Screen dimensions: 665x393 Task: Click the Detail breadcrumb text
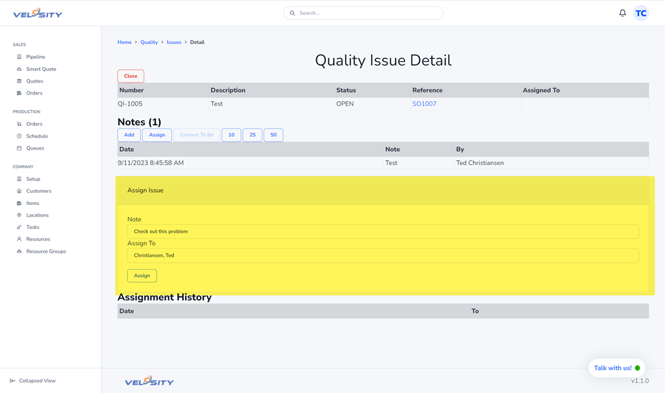click(197, 42)
